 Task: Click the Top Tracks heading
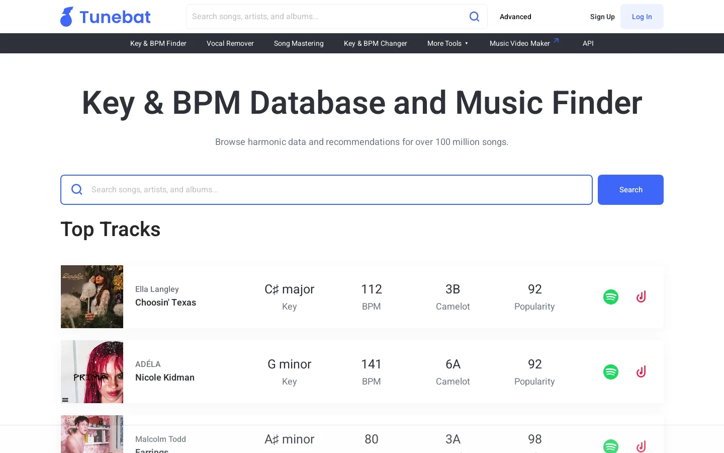coord(111,230)
